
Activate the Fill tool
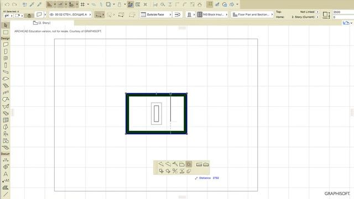[6, 188]
